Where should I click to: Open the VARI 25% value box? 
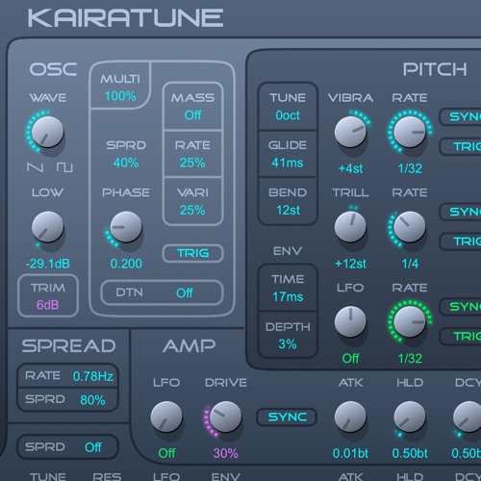tap(192, 201)
